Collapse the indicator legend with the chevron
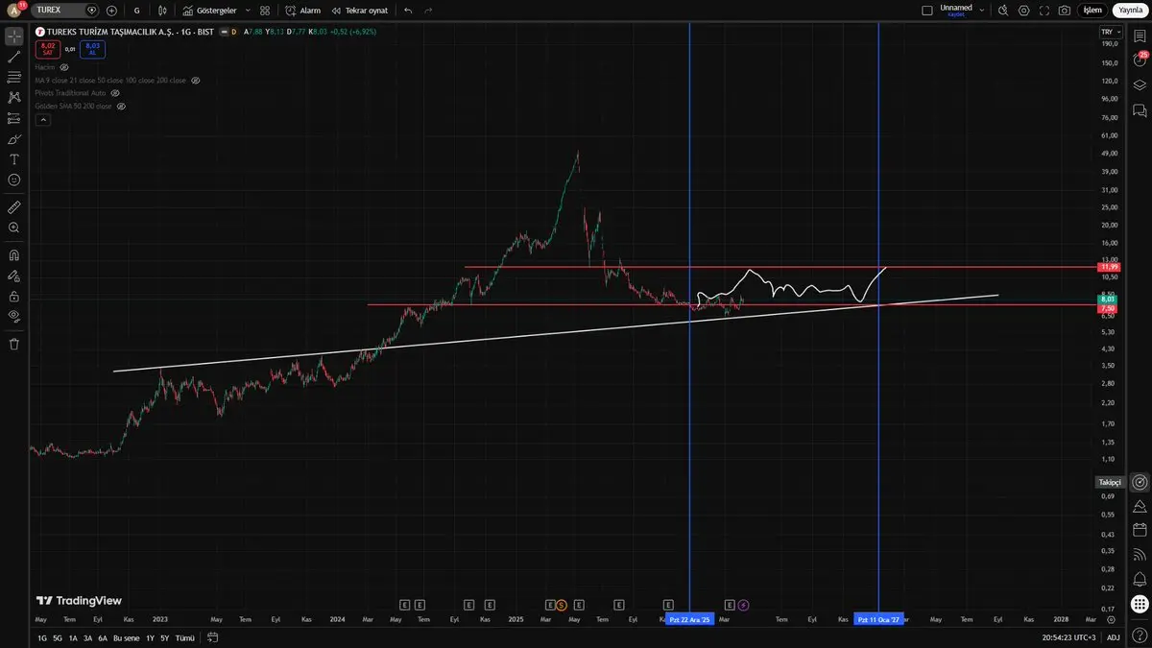The image size is (1152, 648). coord(42,120)
